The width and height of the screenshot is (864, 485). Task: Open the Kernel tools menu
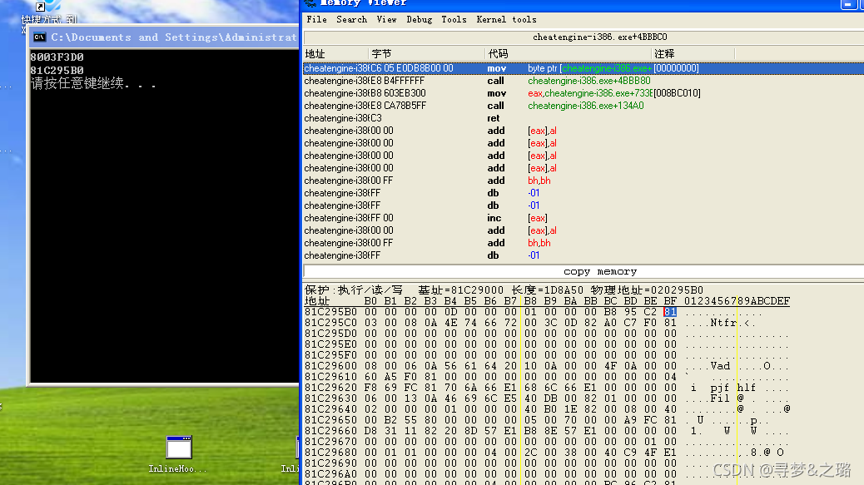pos(506,19)
